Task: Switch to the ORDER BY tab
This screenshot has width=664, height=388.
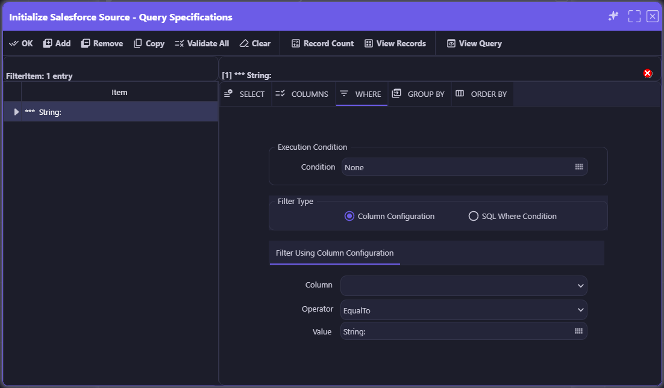Action: point(482,94)
